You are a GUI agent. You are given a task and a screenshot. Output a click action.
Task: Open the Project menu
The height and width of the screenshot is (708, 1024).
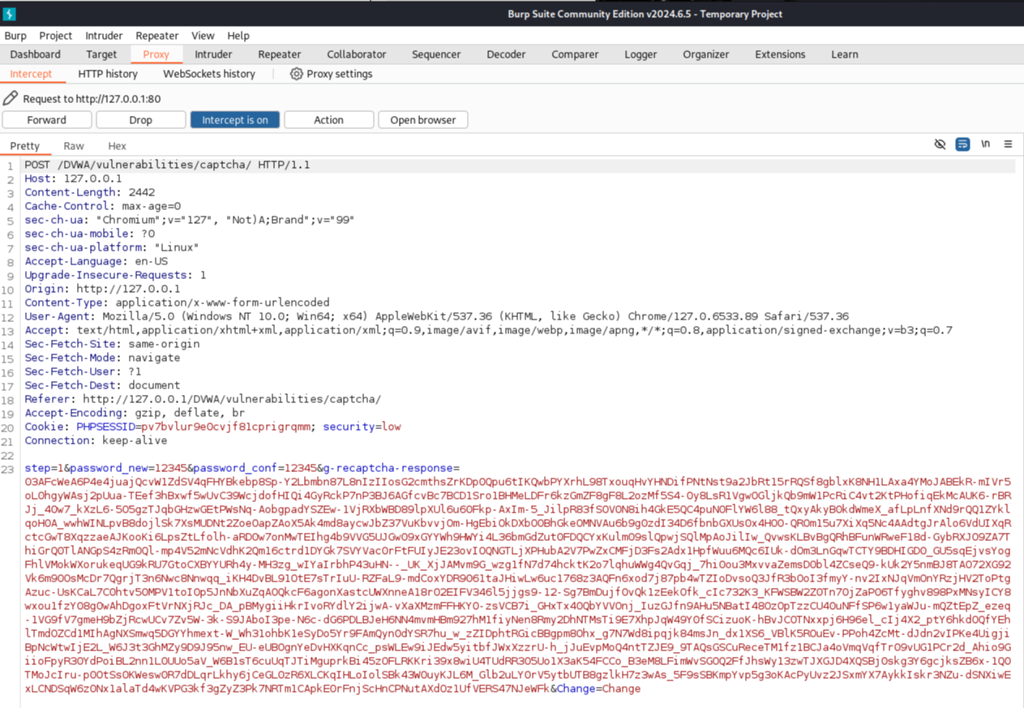pyautogui.click(x=56, y=36)
